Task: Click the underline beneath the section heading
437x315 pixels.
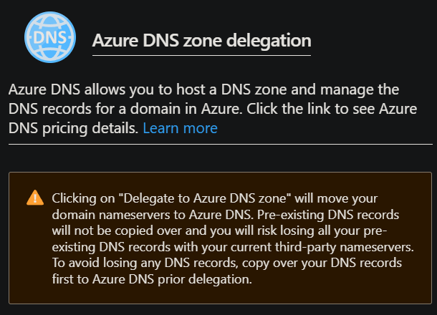Action: tap(201, 54)
